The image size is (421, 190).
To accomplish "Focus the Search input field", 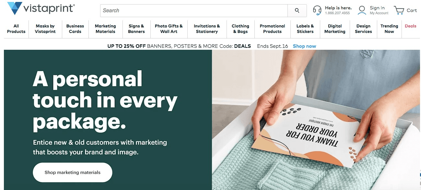I will 194,11.
